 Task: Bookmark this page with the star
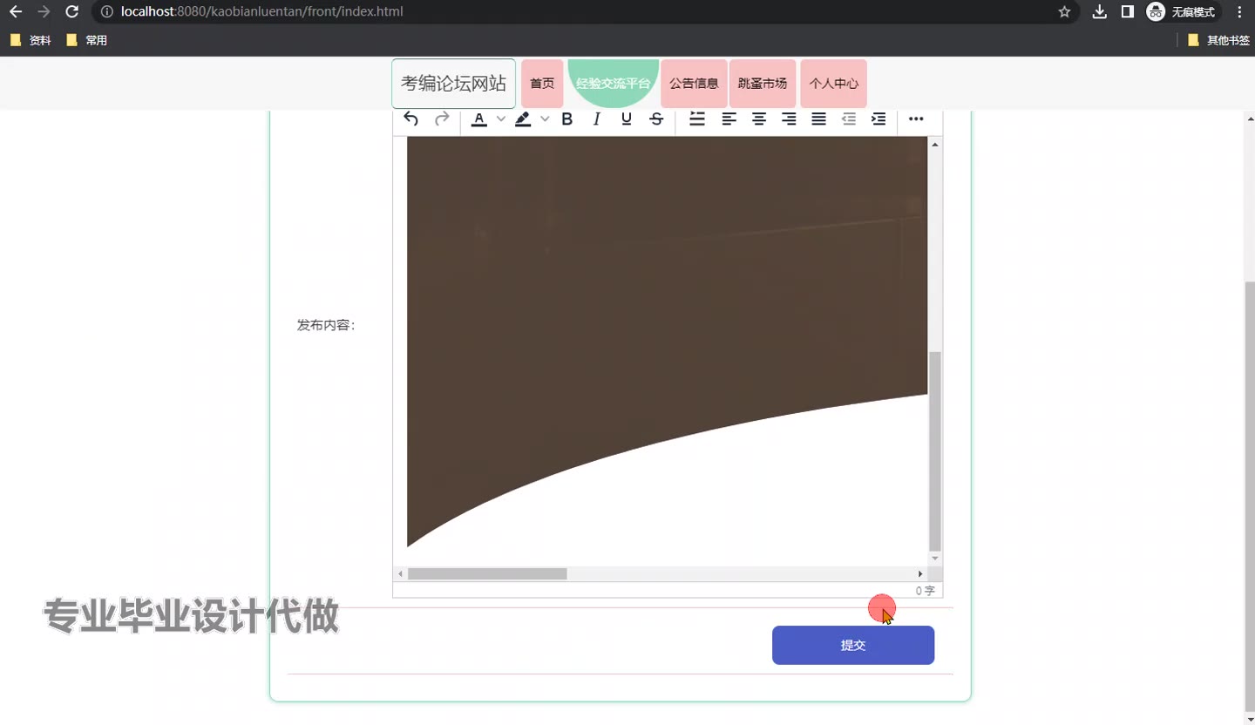(1064, 12)
